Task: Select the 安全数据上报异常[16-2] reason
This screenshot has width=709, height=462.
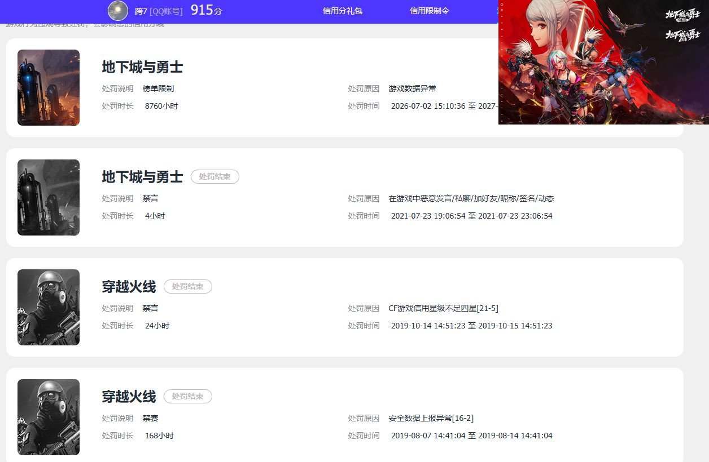Action: (431, 418)
